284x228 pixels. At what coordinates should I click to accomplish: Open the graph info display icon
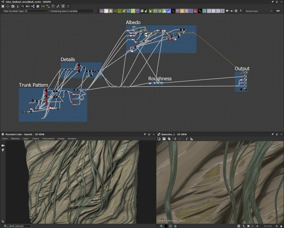(18, 6)
